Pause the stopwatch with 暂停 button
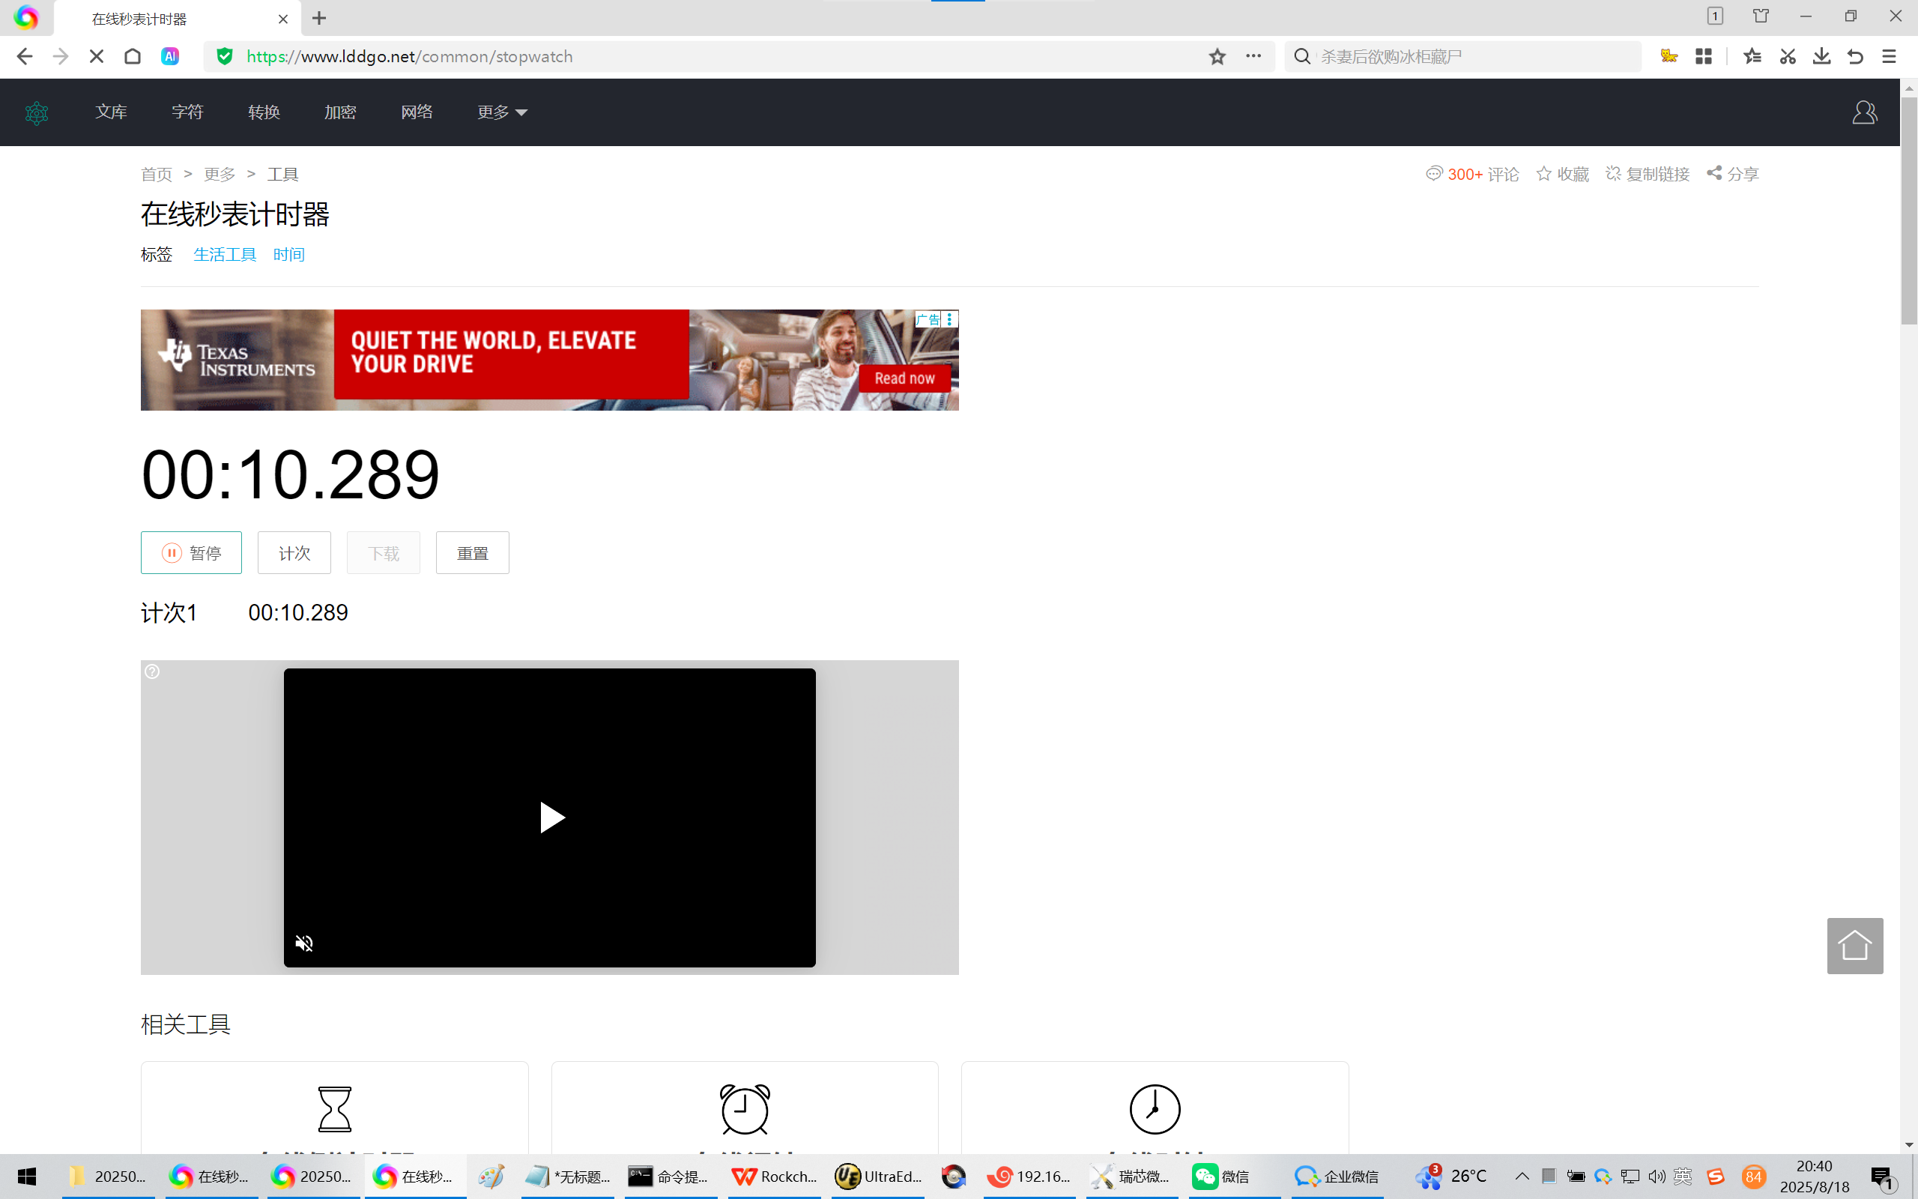Screen dimensions: 1918x1199 click(x=191, y=553)
